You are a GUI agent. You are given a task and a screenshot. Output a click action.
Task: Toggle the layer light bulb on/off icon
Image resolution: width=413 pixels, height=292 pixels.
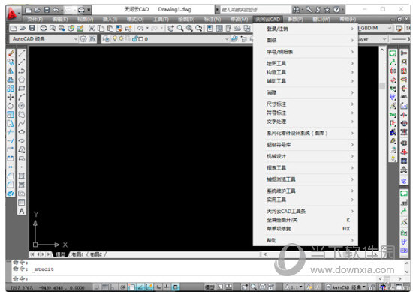coord(115,39)
